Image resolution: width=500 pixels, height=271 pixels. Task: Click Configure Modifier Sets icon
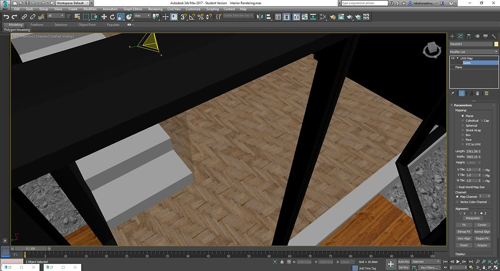[x=487, y=93]
